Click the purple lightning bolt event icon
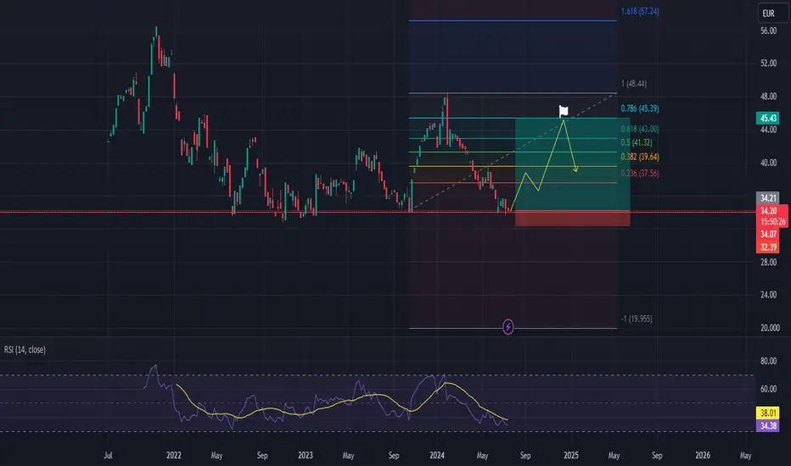Viewport: 791px width, 466px height. 508,327
